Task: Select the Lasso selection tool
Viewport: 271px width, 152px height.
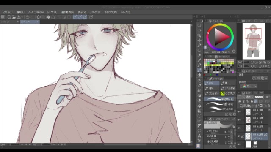Action: [199, 50]
